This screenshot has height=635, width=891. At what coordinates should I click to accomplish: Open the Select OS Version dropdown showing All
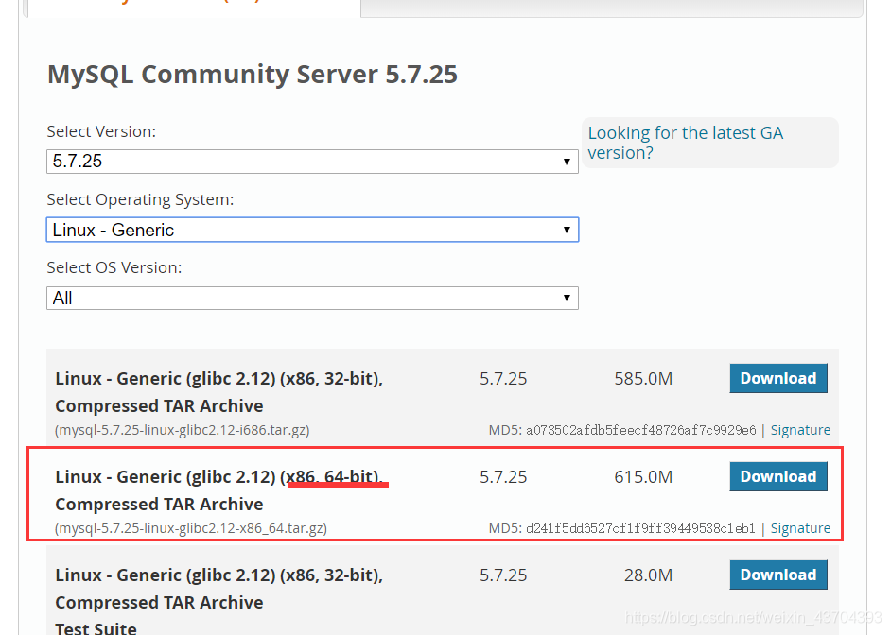[312, 298]
